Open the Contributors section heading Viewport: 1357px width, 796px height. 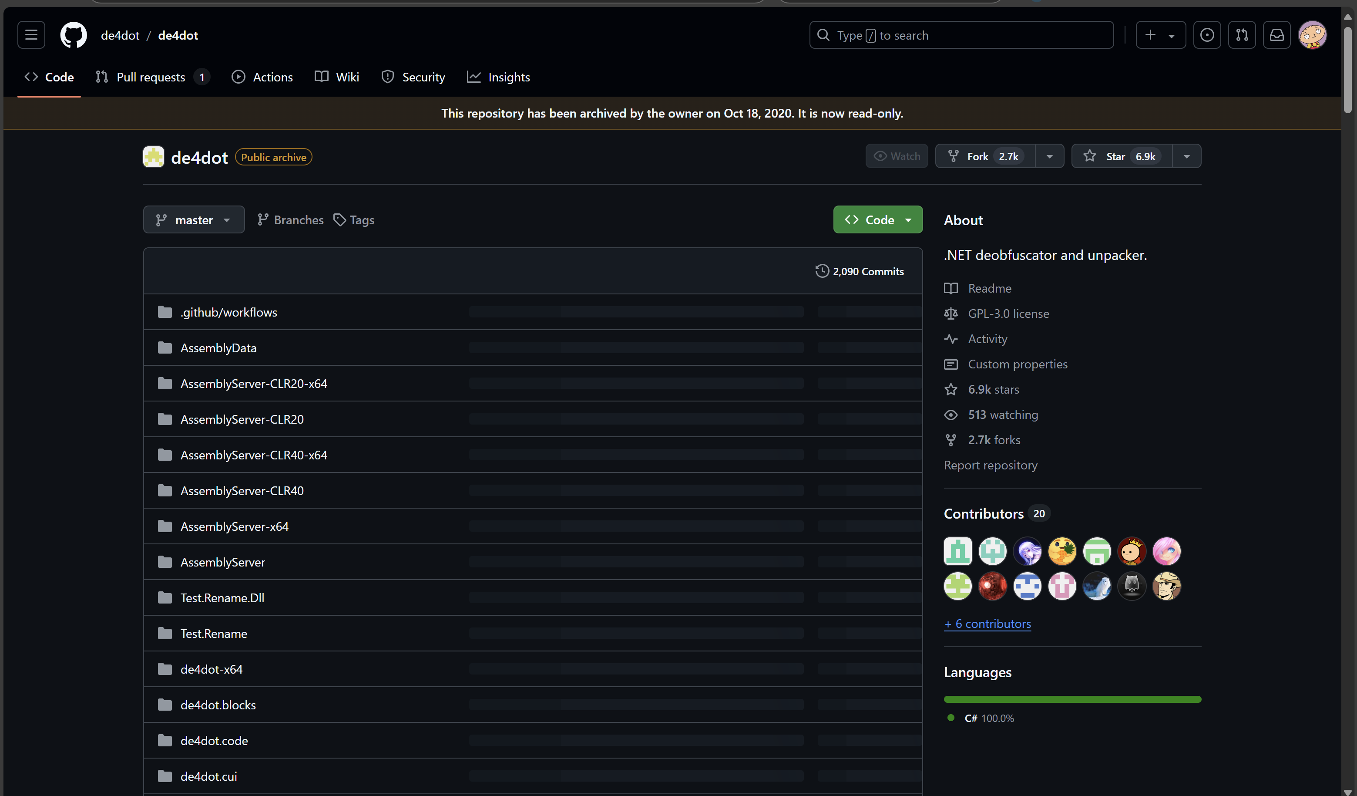(x=984, y=513)
